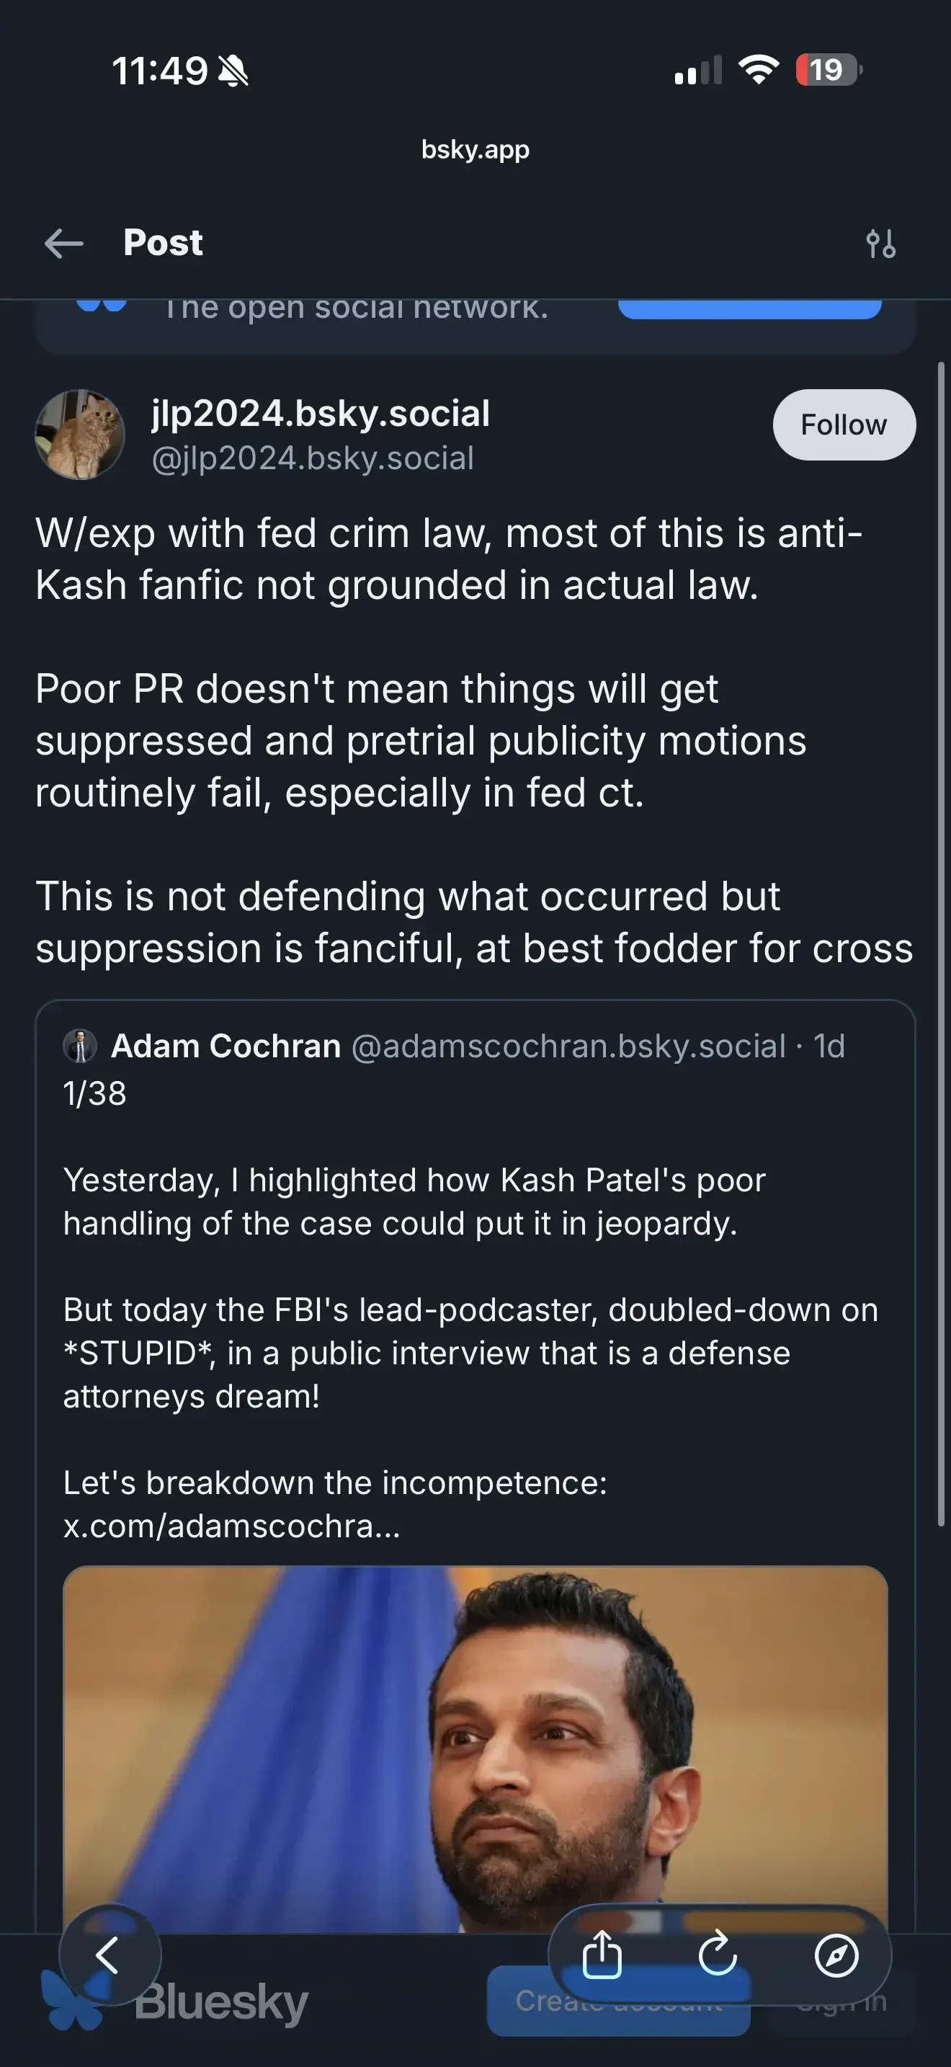Image resolution: width=951 pixels, height=2067 pixels.
Task: Click the page scrollbar on right
Action: (942, 947)
